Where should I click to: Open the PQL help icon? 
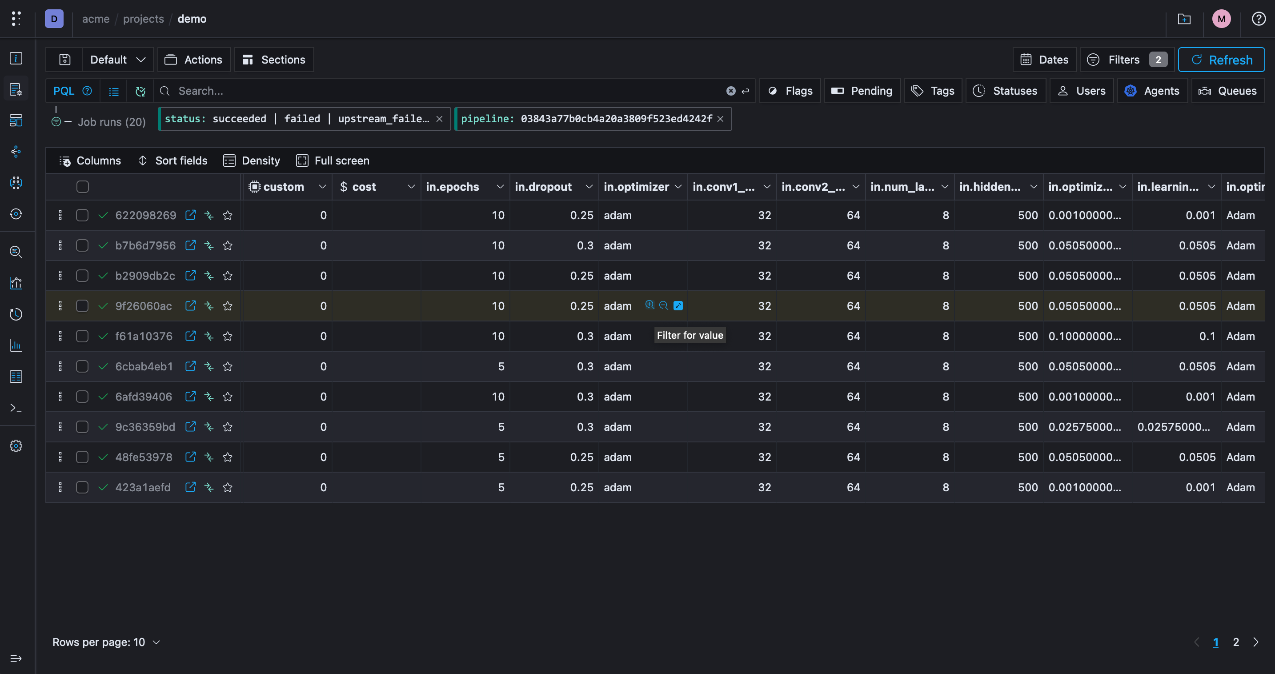pos(87,91)
